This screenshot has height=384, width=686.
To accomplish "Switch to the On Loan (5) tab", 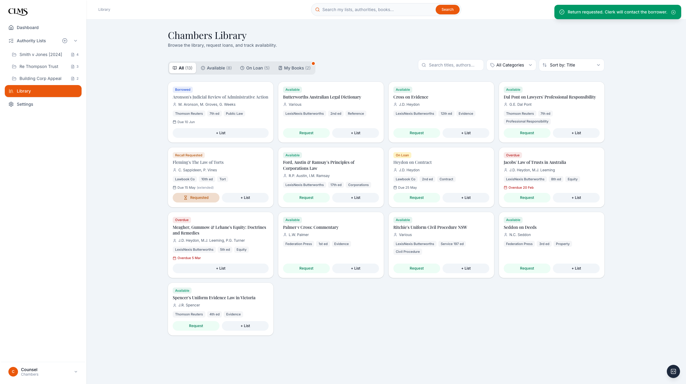I will 255,68.
